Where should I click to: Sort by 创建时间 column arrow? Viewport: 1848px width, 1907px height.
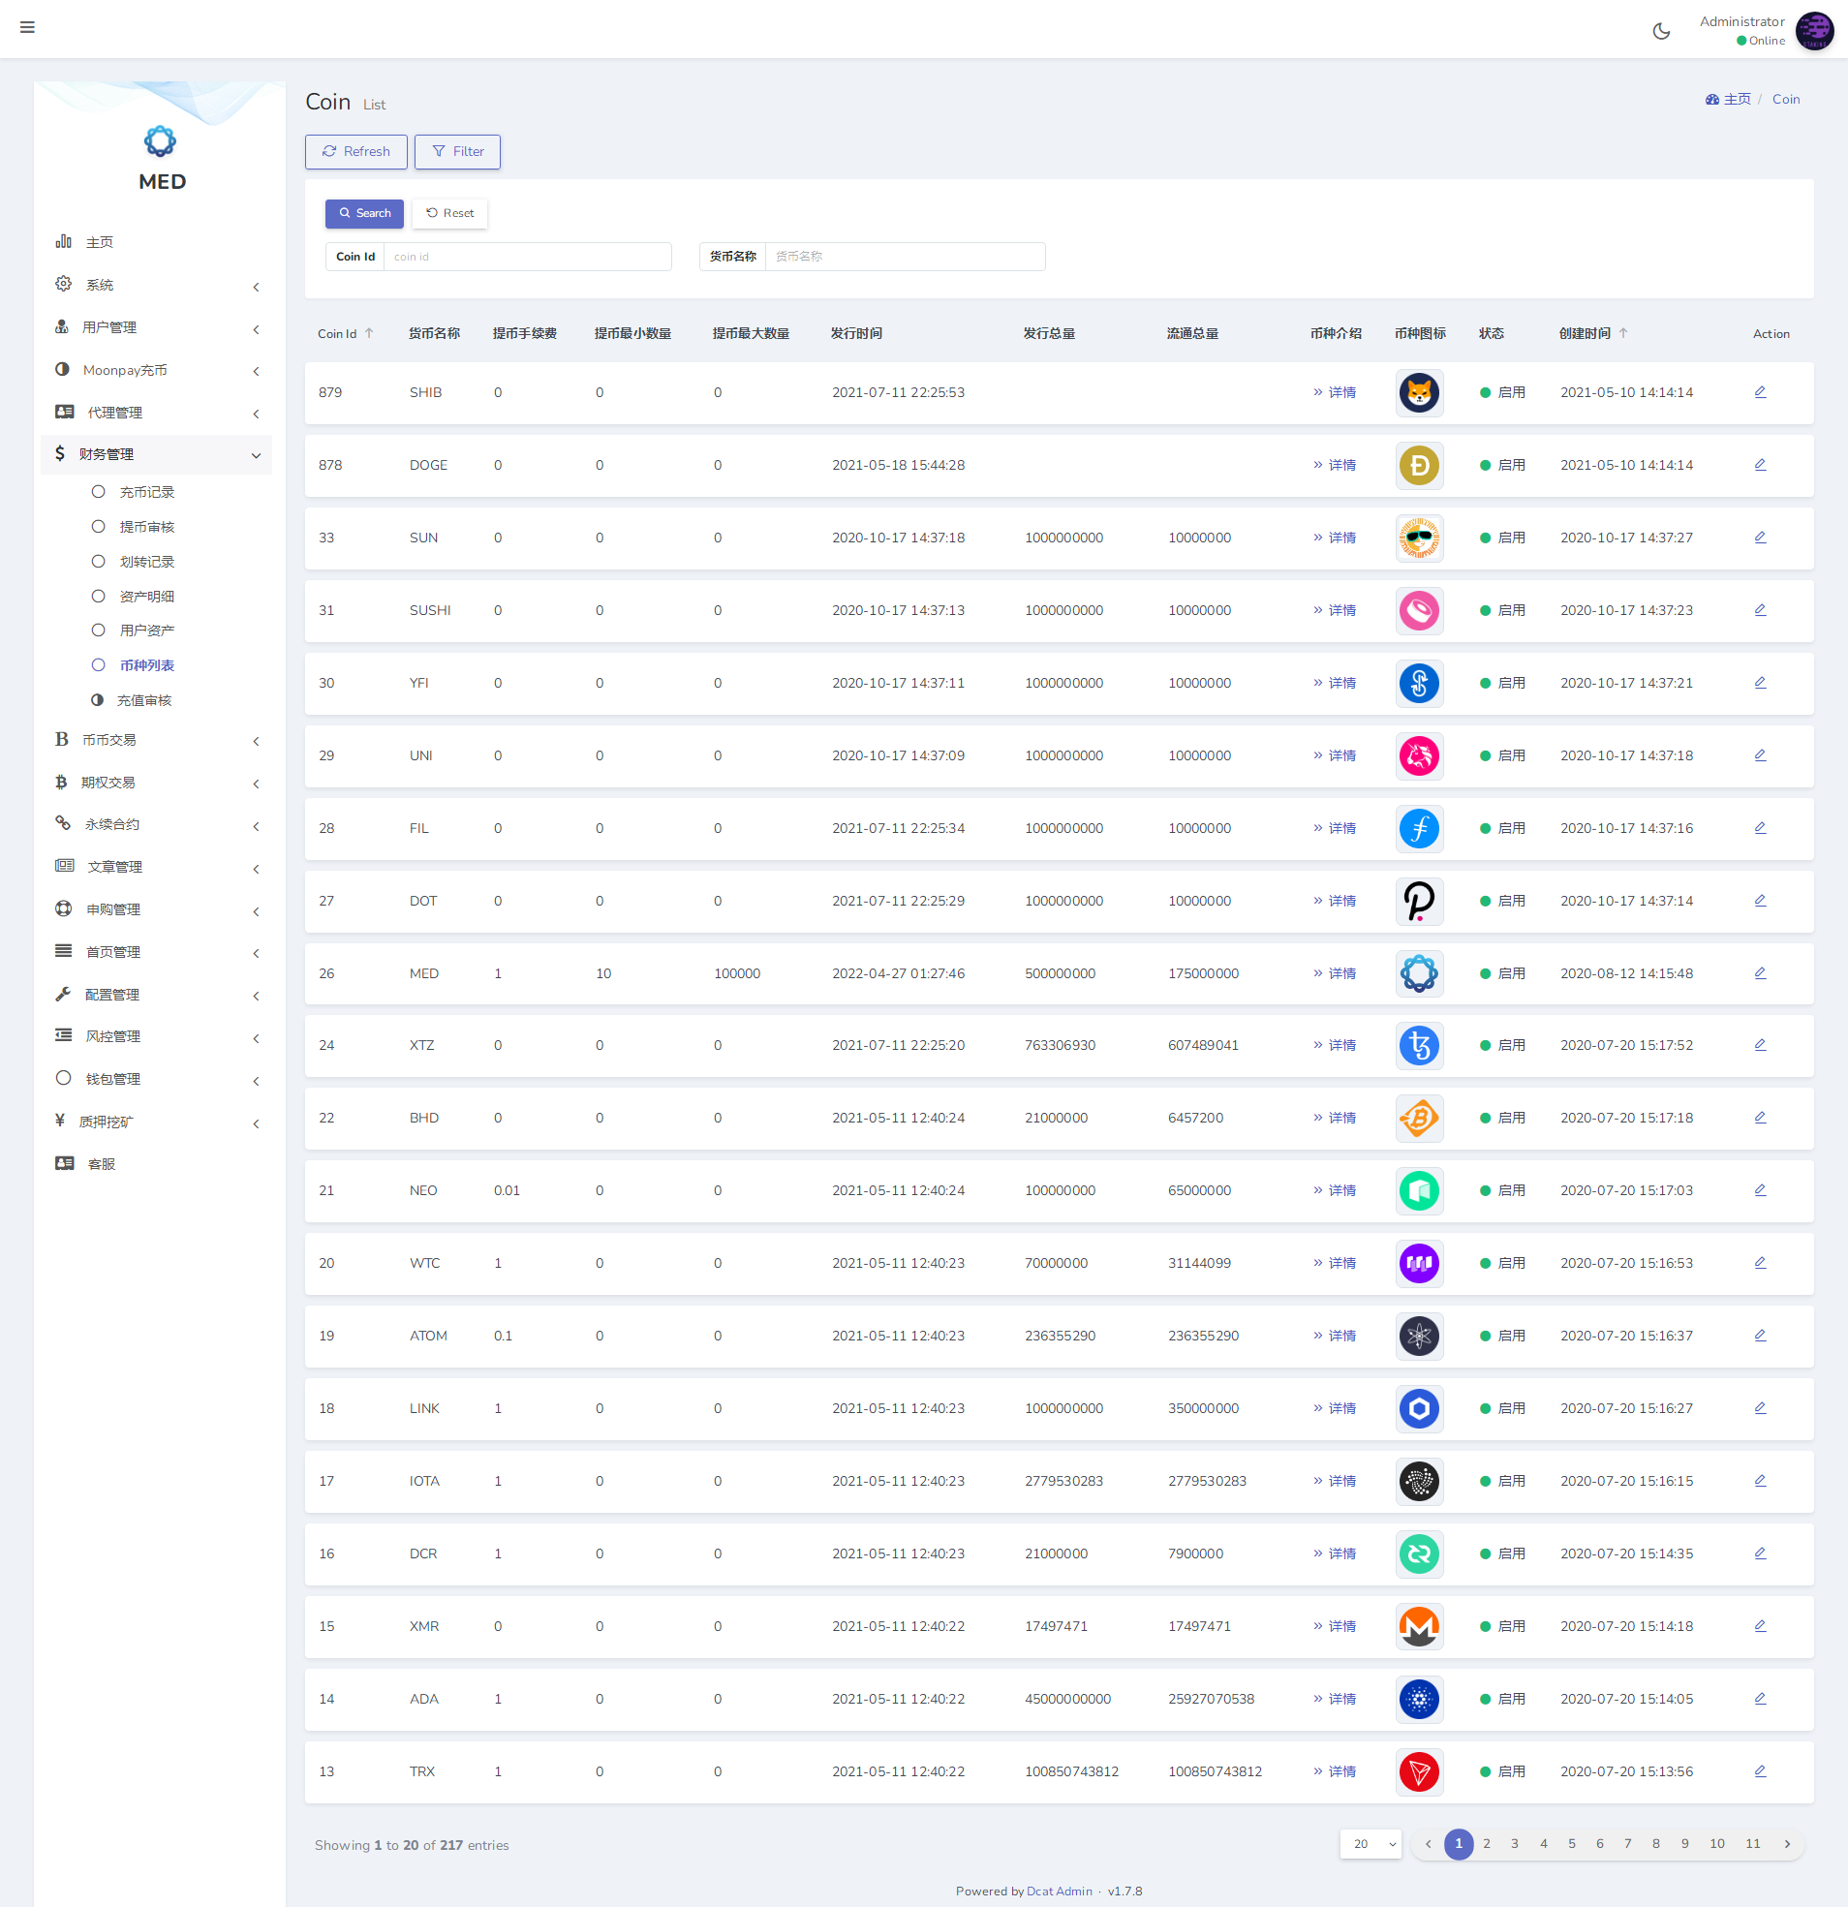(1623, 334)
